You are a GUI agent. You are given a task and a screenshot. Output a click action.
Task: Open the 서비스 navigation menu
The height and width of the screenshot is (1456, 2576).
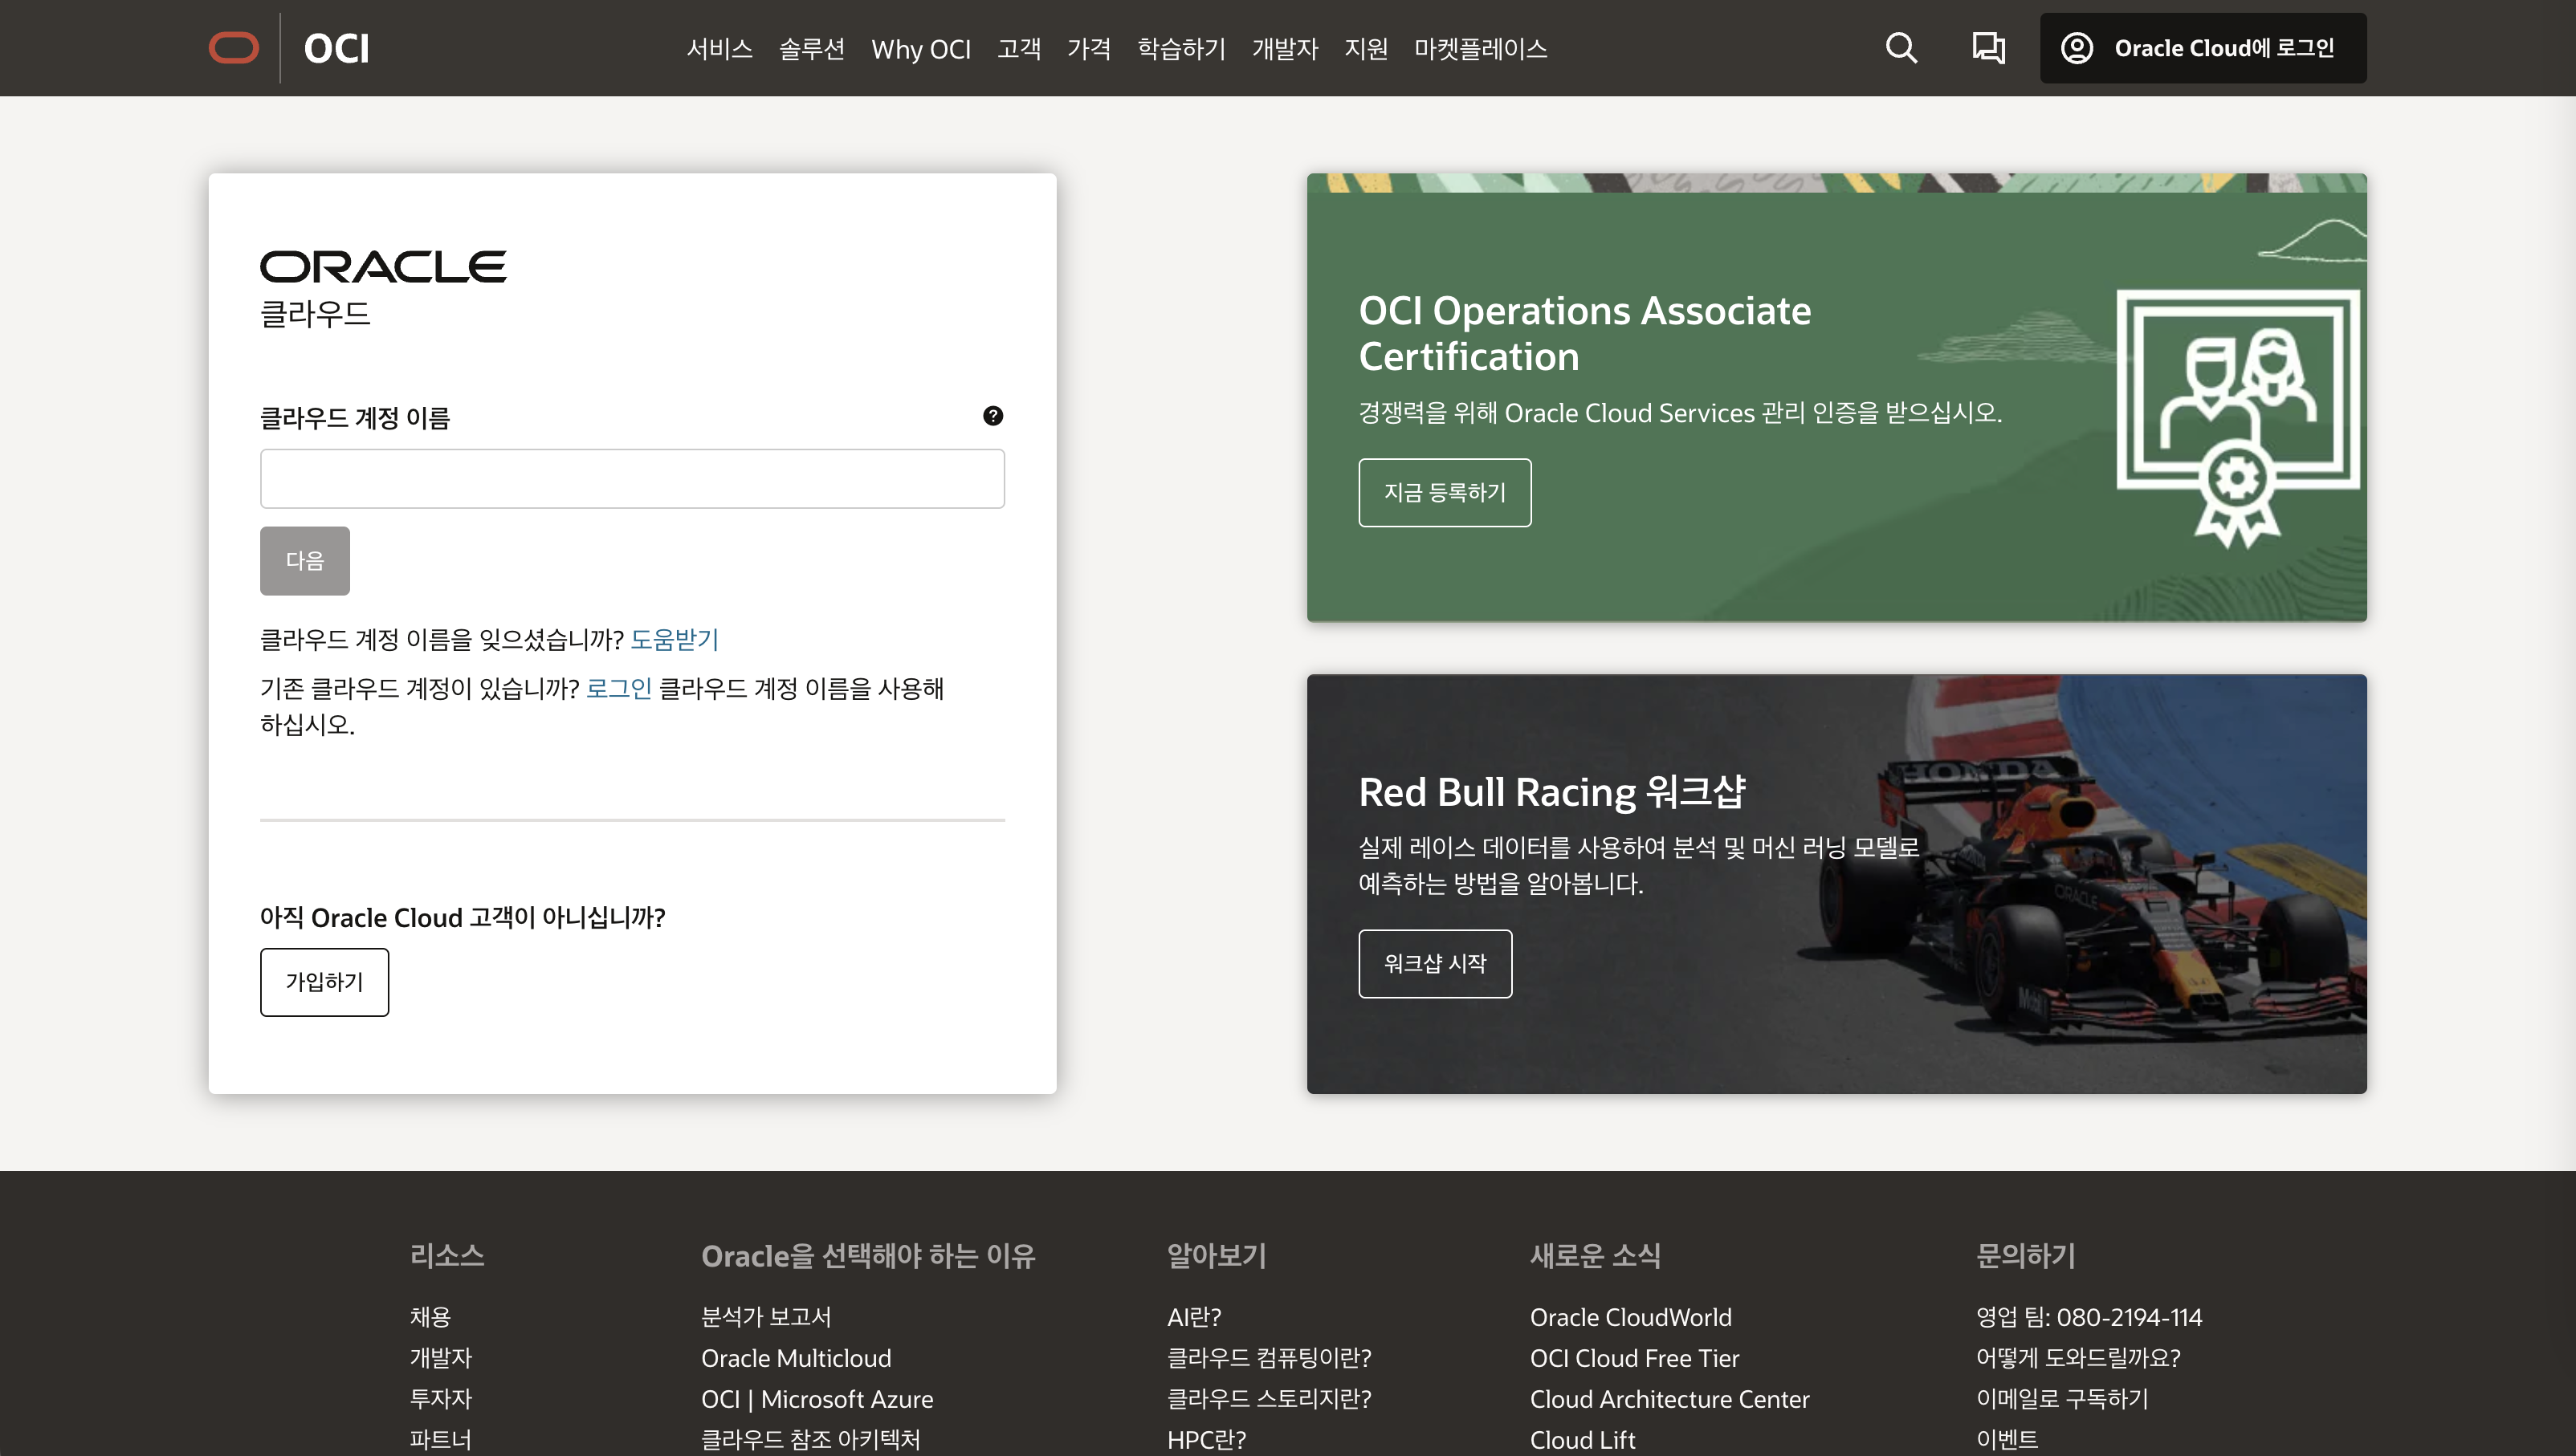pyautogui.click(x=719, y=48)
